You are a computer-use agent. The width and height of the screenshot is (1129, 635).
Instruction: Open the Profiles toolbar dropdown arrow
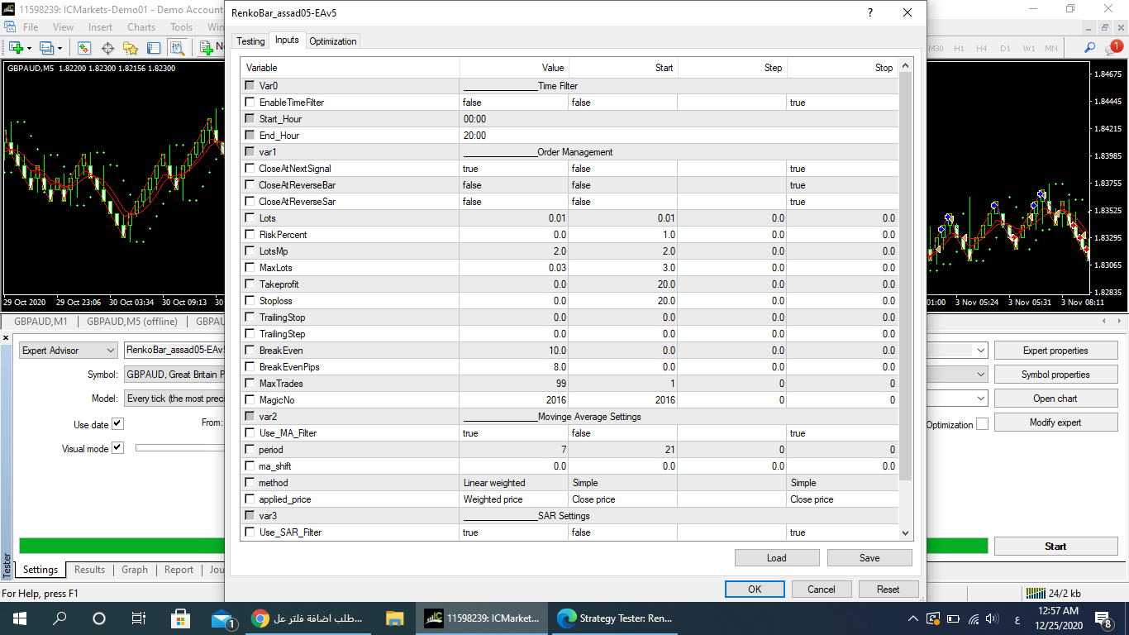pyautogui.click(x=61, y=48)
